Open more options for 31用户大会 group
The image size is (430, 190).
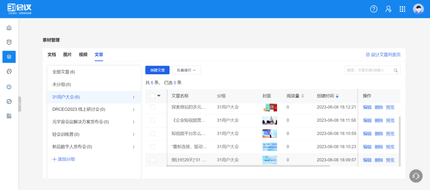(134, 97)
